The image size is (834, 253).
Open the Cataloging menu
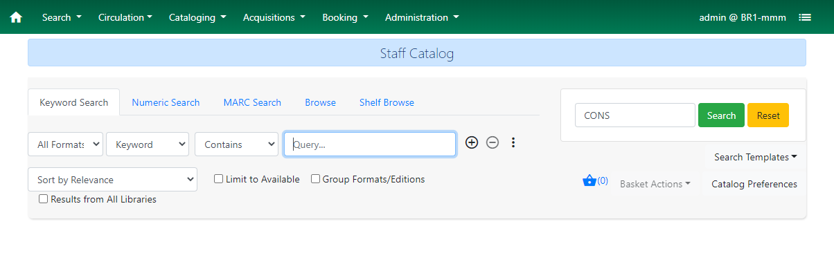197,17
